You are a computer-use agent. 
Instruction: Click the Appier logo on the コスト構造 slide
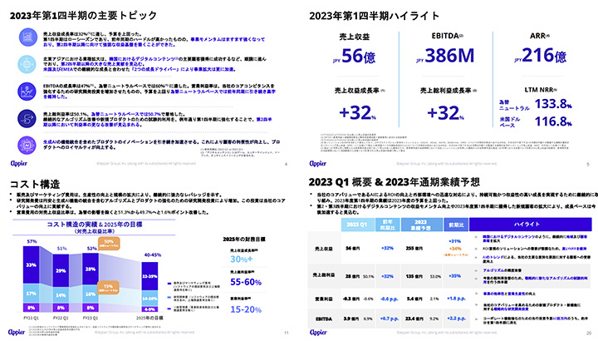(17, 332)
